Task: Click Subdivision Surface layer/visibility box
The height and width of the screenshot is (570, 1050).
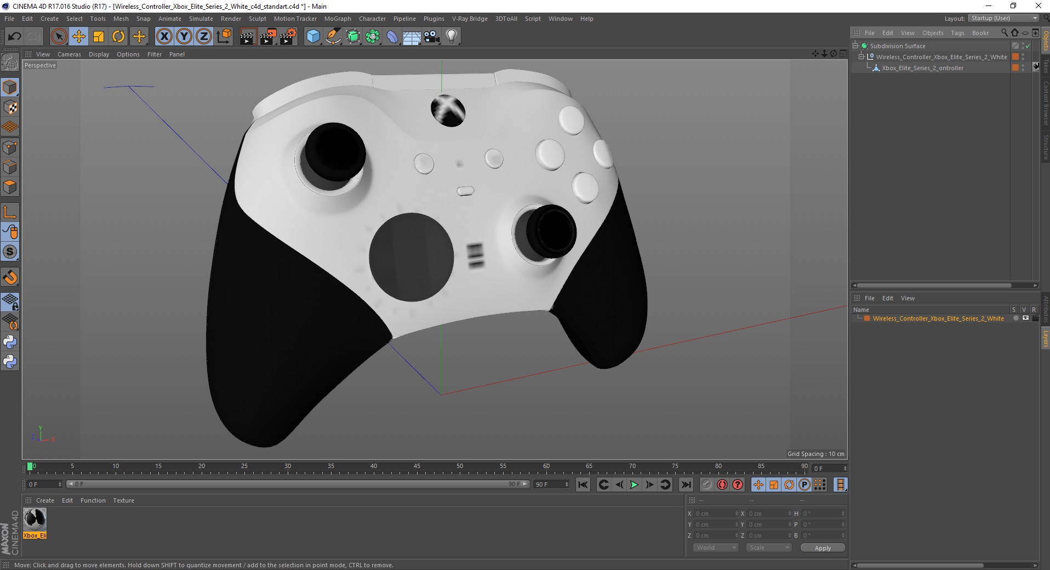Action: 1015,46
